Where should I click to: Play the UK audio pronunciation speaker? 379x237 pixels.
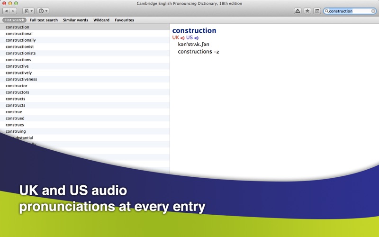pyautogui.click(x=182, y=38)
